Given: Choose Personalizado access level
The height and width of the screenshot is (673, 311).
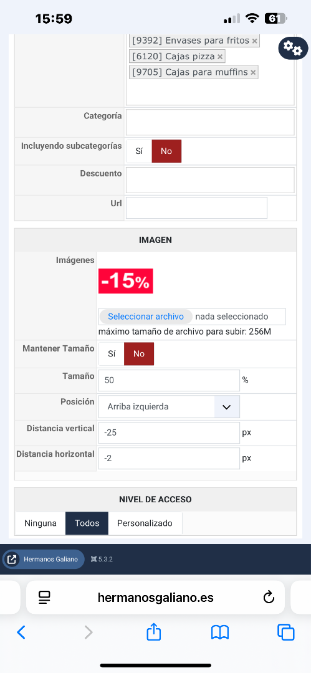Looking at the screenshot, I should pyautogui.click(x=145, y=523).
